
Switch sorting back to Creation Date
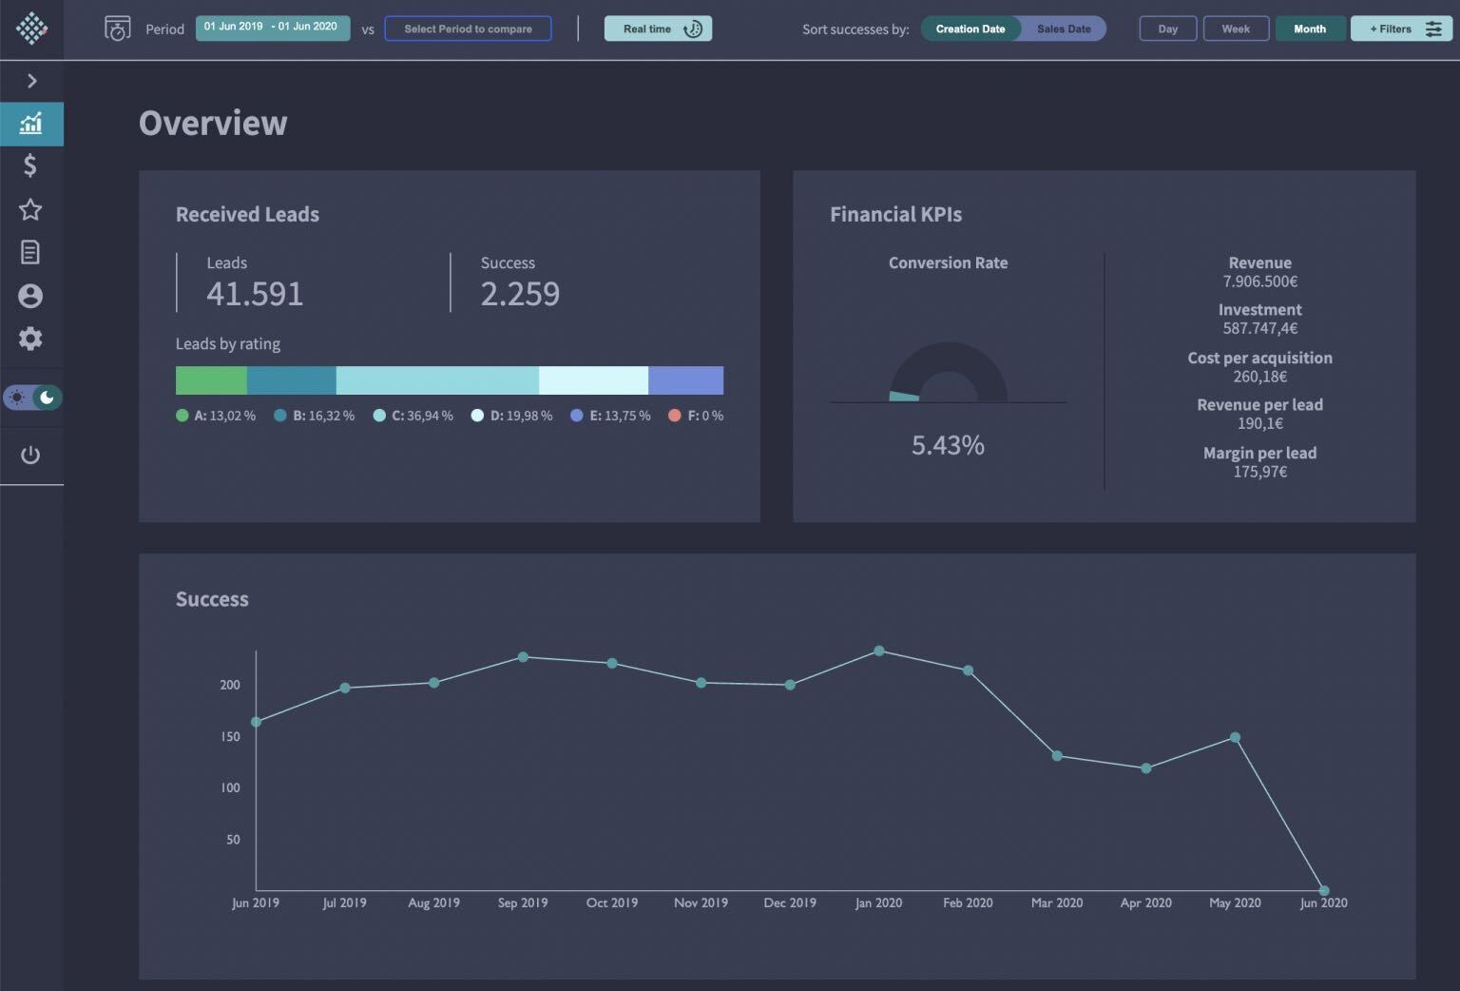pyautogui.click(x=970, y=29)
